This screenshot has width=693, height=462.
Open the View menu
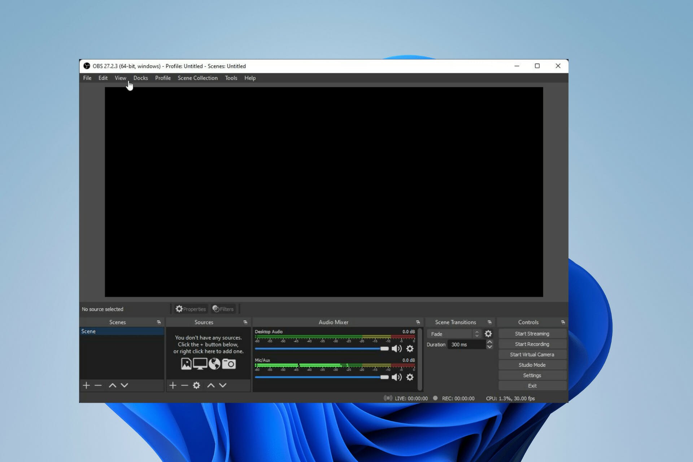(x=120, y=78)
